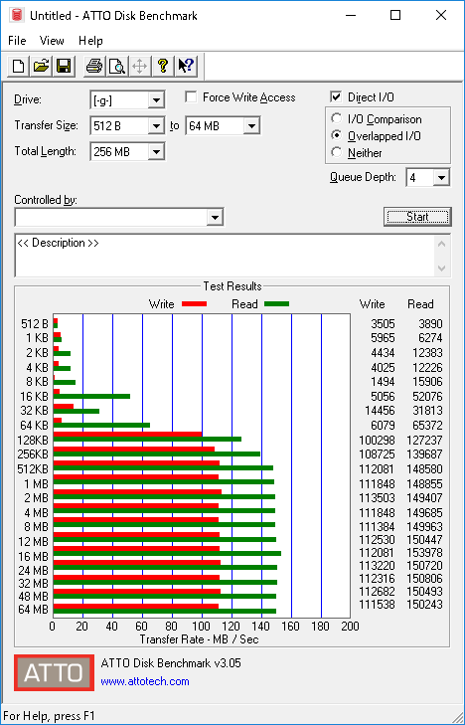This screenshot has height=725, width=465.
Task: Click the 128KB write bar in chart
Action: click(128, 434)
